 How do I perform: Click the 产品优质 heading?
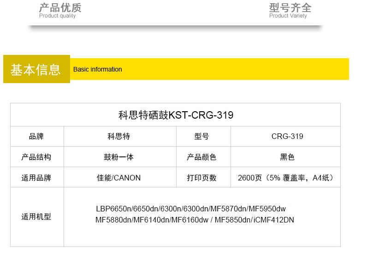(x=60, y=8)
